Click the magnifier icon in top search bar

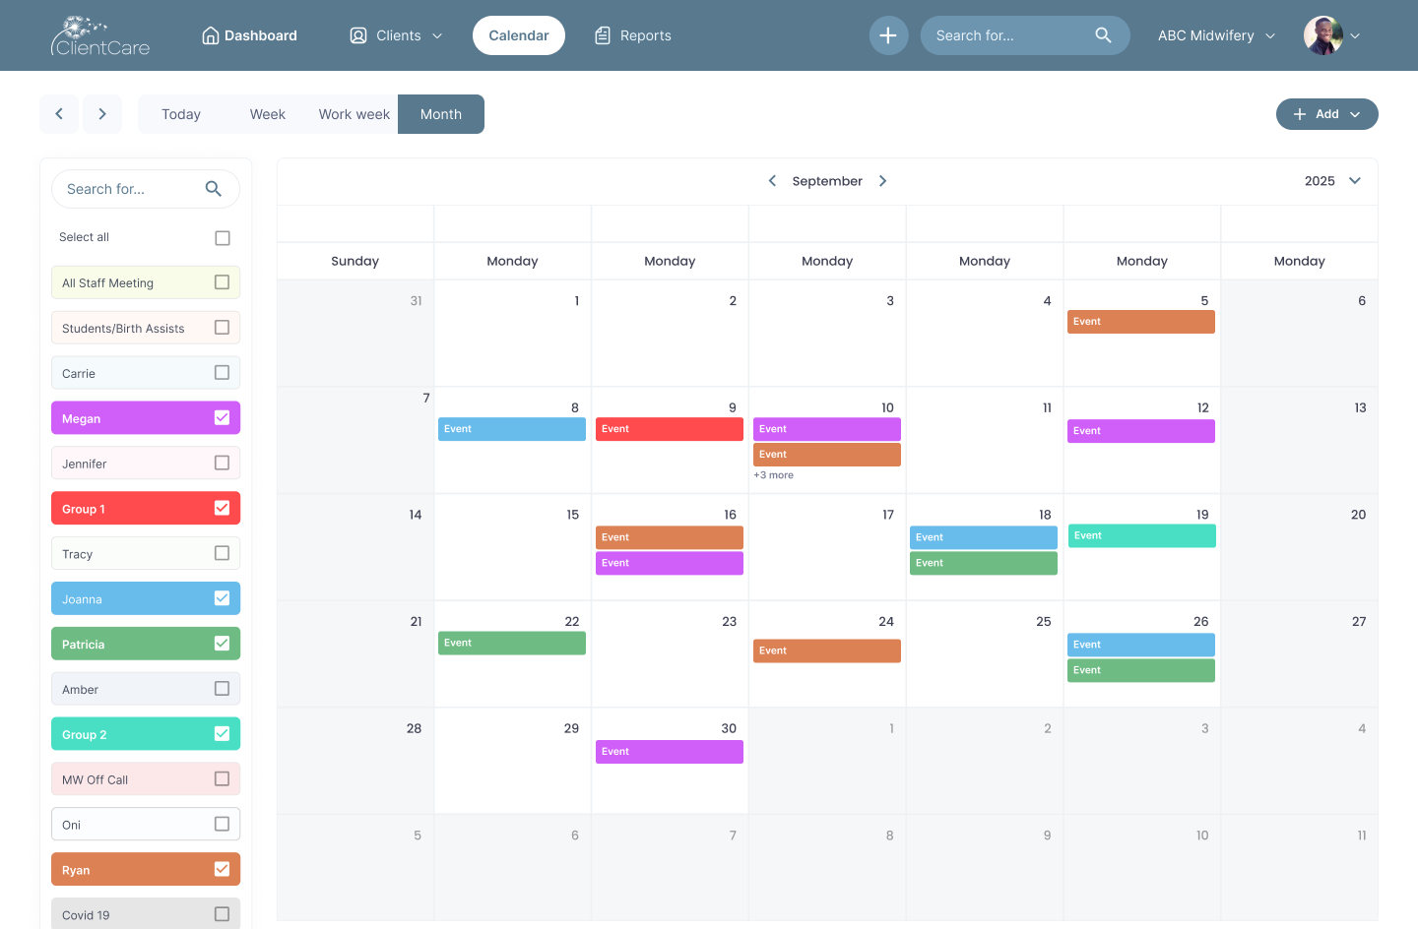click(1103, 35)
